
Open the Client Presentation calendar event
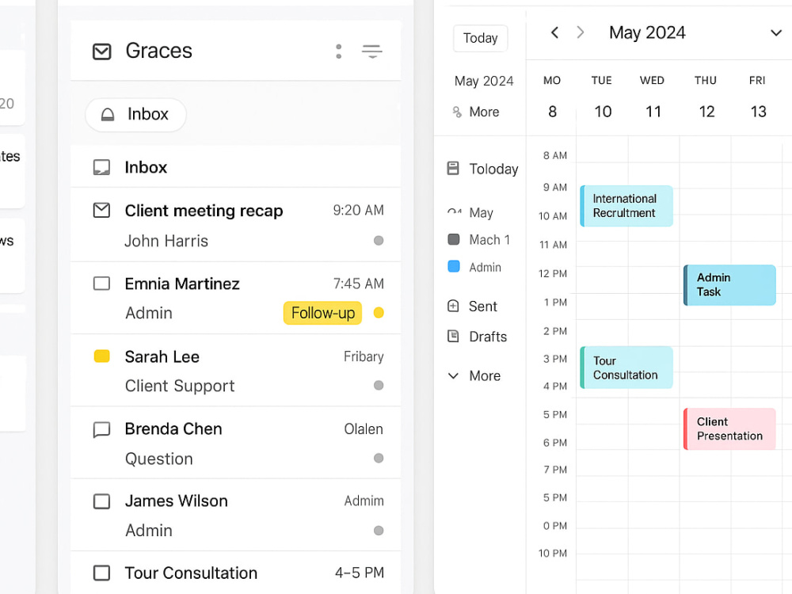click(729, 428)
